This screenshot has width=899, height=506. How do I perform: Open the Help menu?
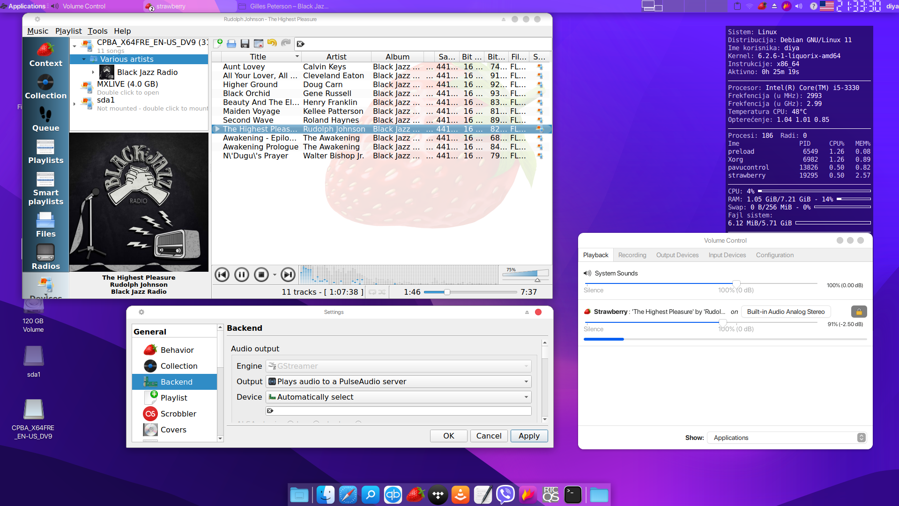pyautogui.click(x=122, y=31)
